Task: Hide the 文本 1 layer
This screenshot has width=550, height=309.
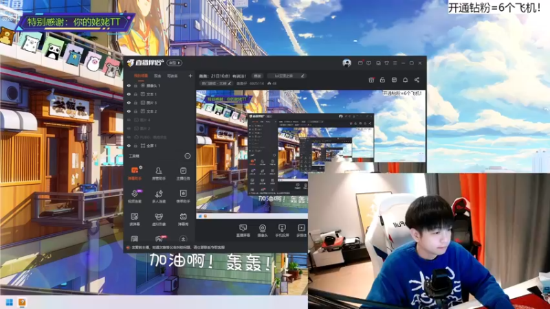Action: coord(129,94)
